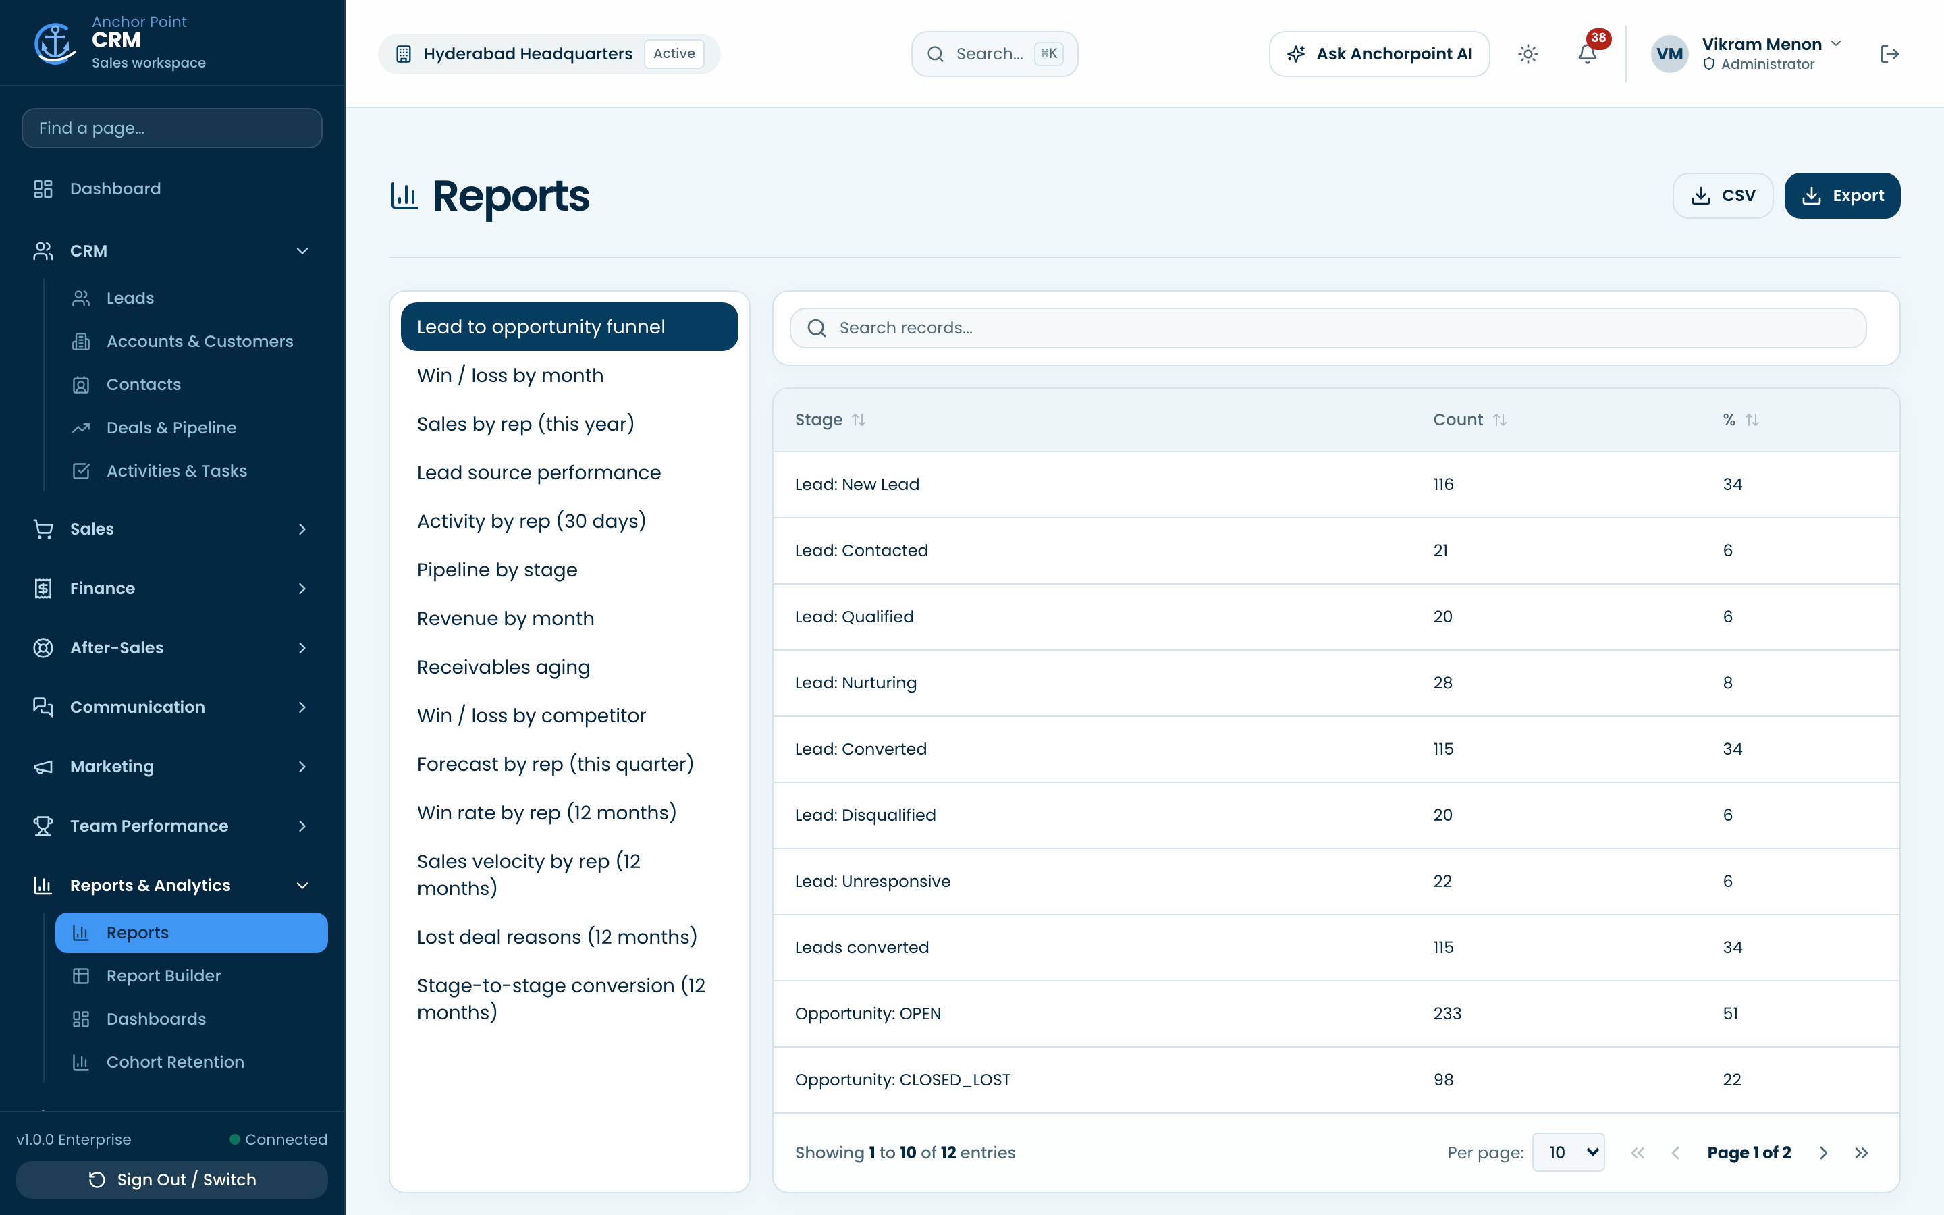The image size is (1944, 1215).
Task: Click the Finance receipt icon
Action: [x=43, y=588]
